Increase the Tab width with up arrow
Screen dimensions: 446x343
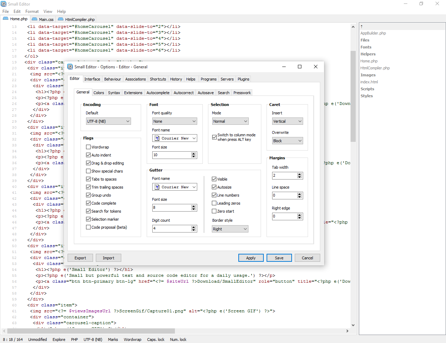(x=299, y=174)
